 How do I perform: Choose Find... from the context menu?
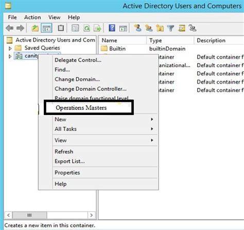point(62,70)
